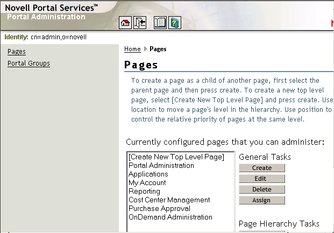Click the logout door arrow icon
This screenshot has height=233, width=334.
pos(140,23)
